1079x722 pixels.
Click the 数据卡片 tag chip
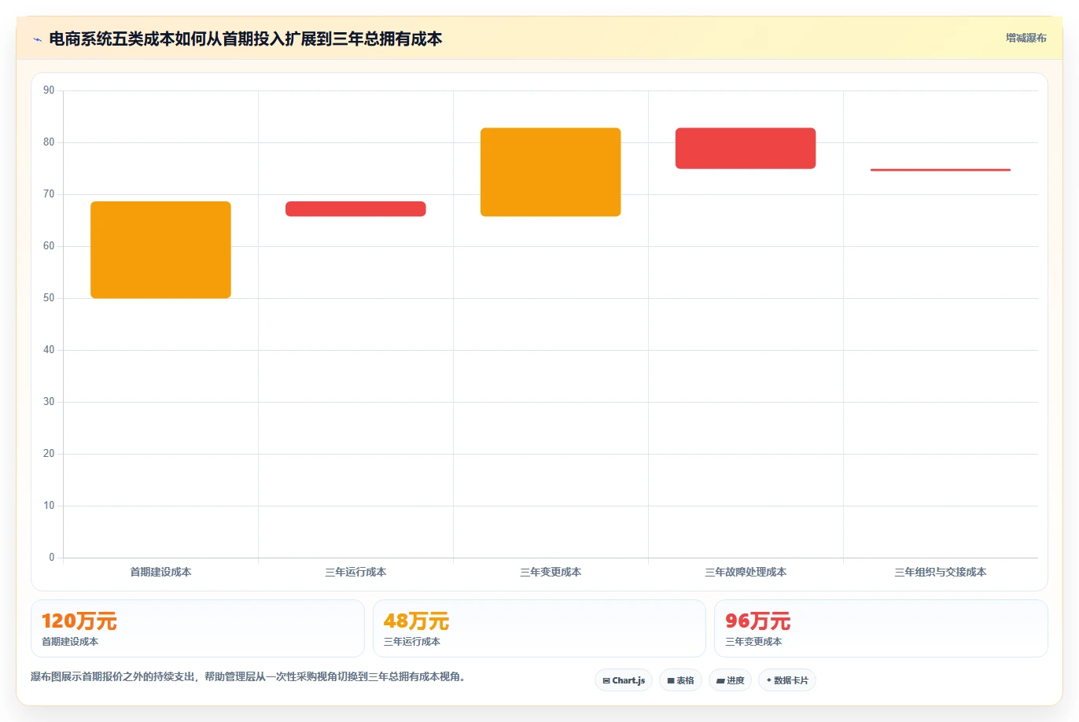[x=787, y=680]
